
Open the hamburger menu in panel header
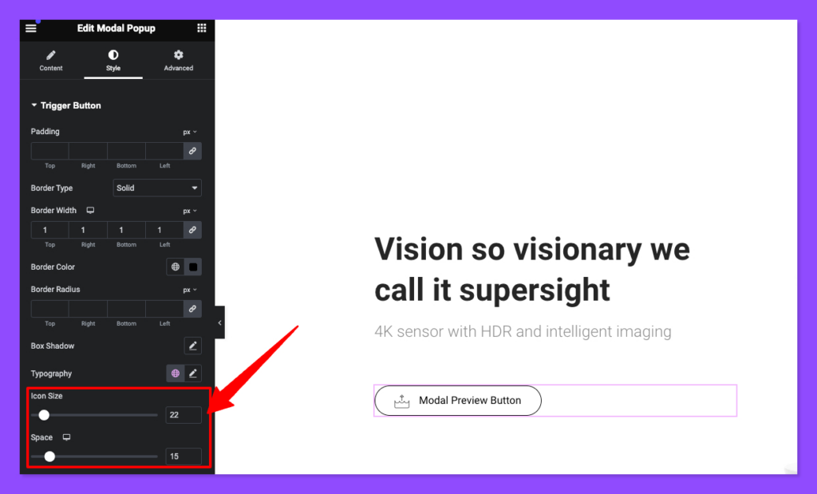[x=31, y=28]
